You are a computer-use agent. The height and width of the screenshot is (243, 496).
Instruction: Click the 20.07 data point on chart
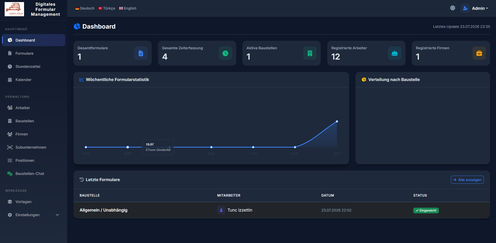211,147
